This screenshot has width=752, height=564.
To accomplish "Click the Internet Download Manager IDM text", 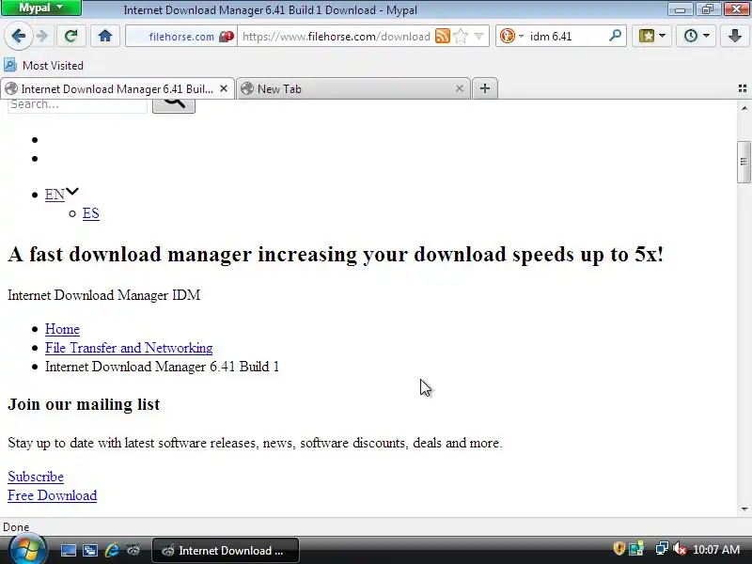I will tap(104, 295).
